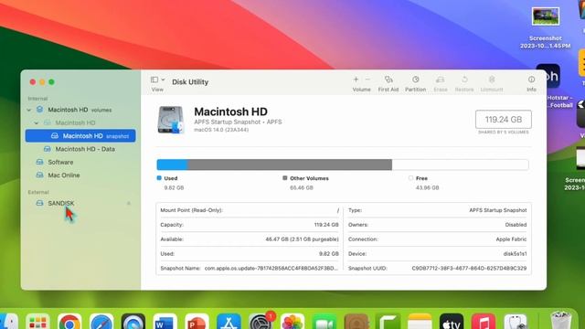Click the 'disk5s1s1' device value

point(515,254)
